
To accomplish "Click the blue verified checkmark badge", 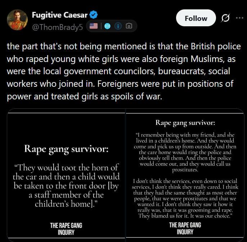I will pyautogui.click(x=94, y=15).
